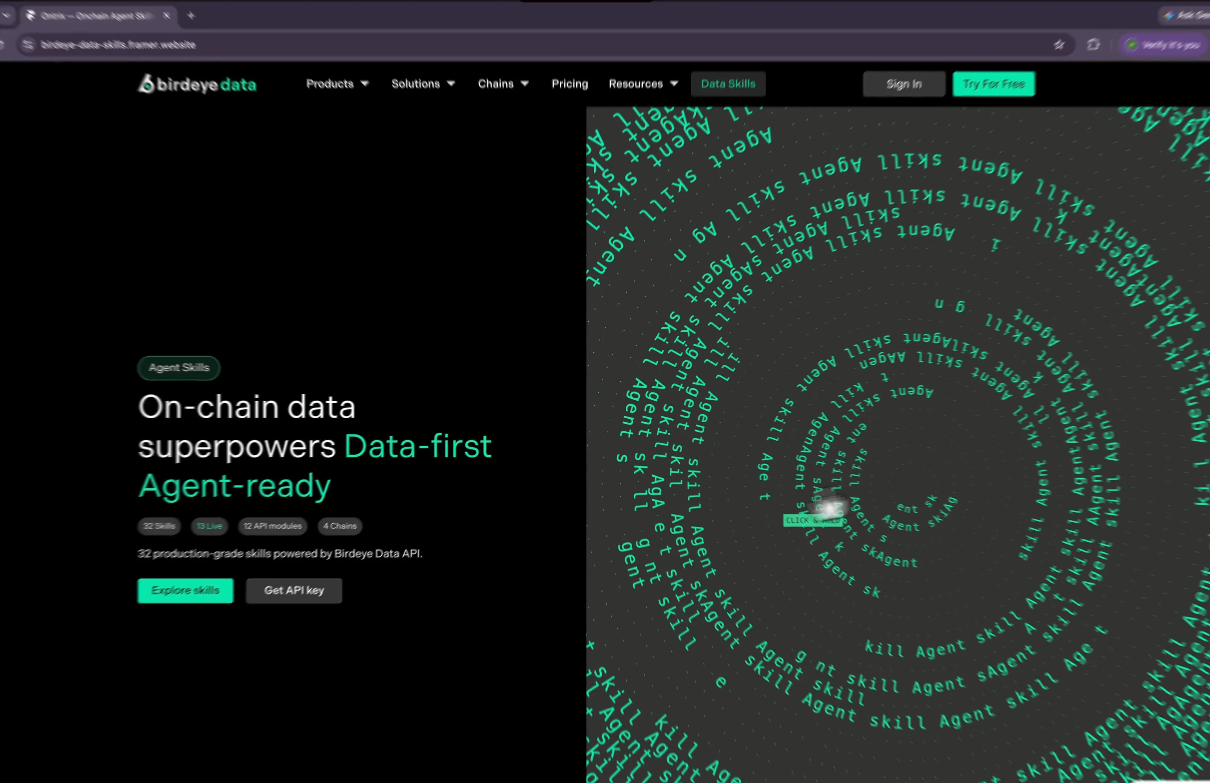
Task: Click the Get API key button
Action: pyautogui.click(x=294, y=591)
